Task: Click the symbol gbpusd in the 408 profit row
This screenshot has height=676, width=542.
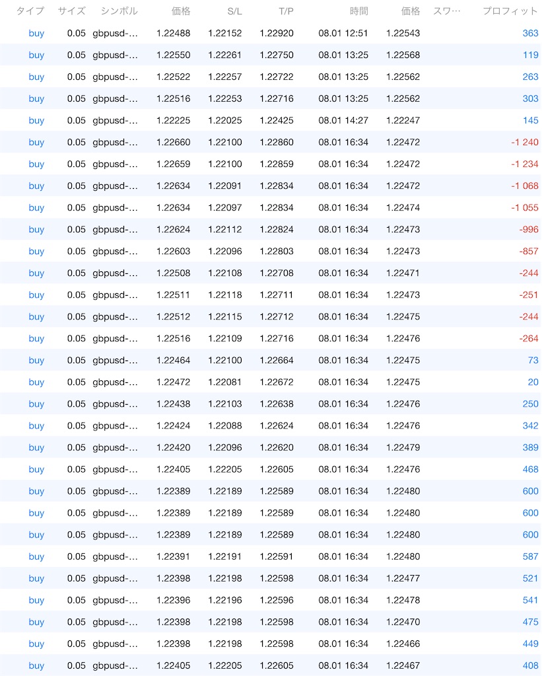Action: 115,665
